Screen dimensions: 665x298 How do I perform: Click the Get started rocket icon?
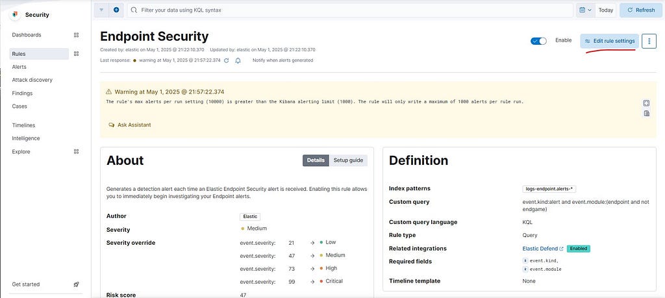[x=77, y=284]
